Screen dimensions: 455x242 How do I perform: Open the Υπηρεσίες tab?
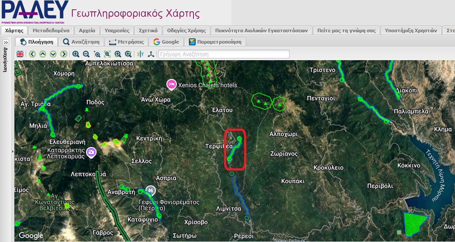pos(117,31)
